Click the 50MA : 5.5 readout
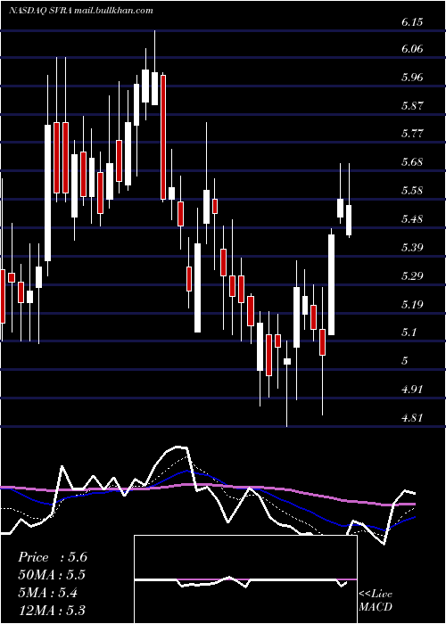The height and width of the screenshot is (624, 446). 52,575
